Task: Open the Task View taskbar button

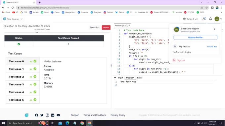Action: [x=53, y=123]
